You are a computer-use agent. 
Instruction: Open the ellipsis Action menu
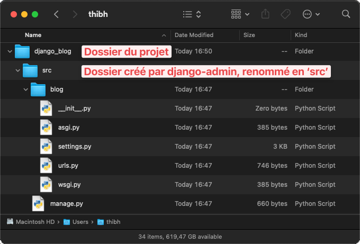311,14
